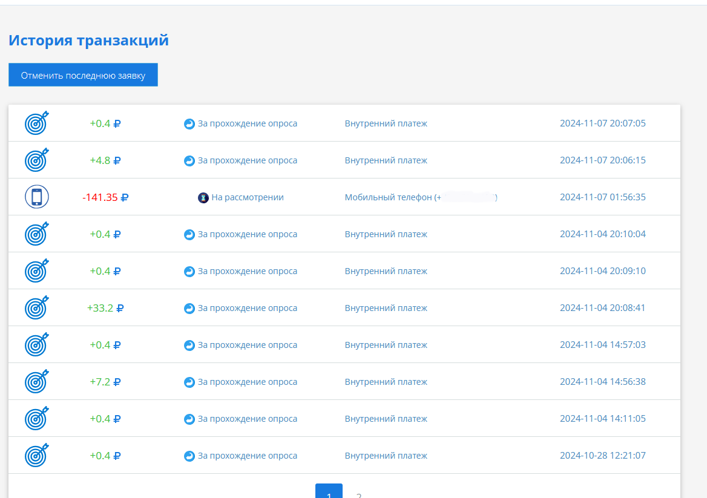Click 'Внутренний платеж' in 2024-10-28 row
The height and width of the screenshot is (498, 707).
[386, 456]
